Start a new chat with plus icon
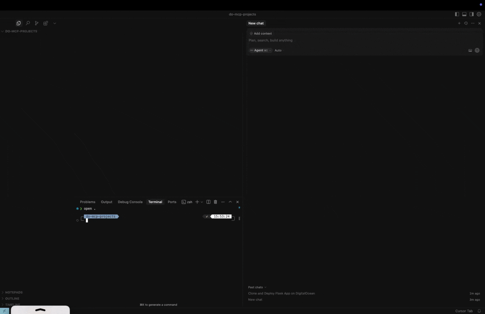This screenshot has height=314, width=485. pyautogui.click(x=459, y=23)
